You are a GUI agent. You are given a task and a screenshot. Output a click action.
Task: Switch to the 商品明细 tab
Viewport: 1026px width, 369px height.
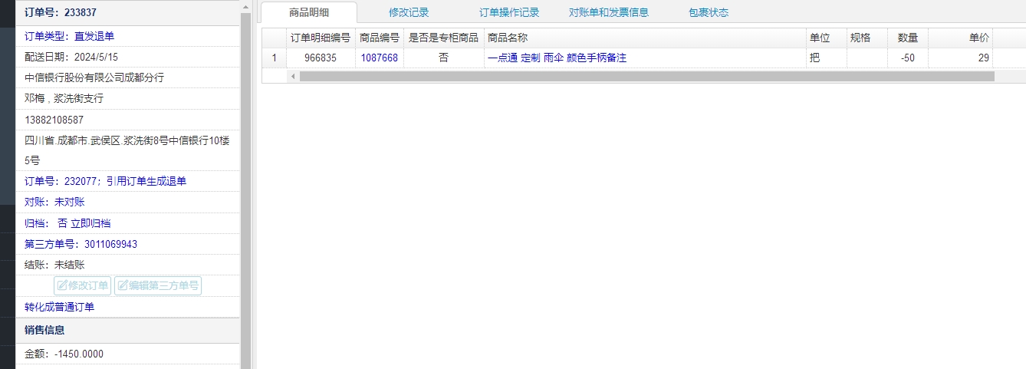(x=309, y=12)
